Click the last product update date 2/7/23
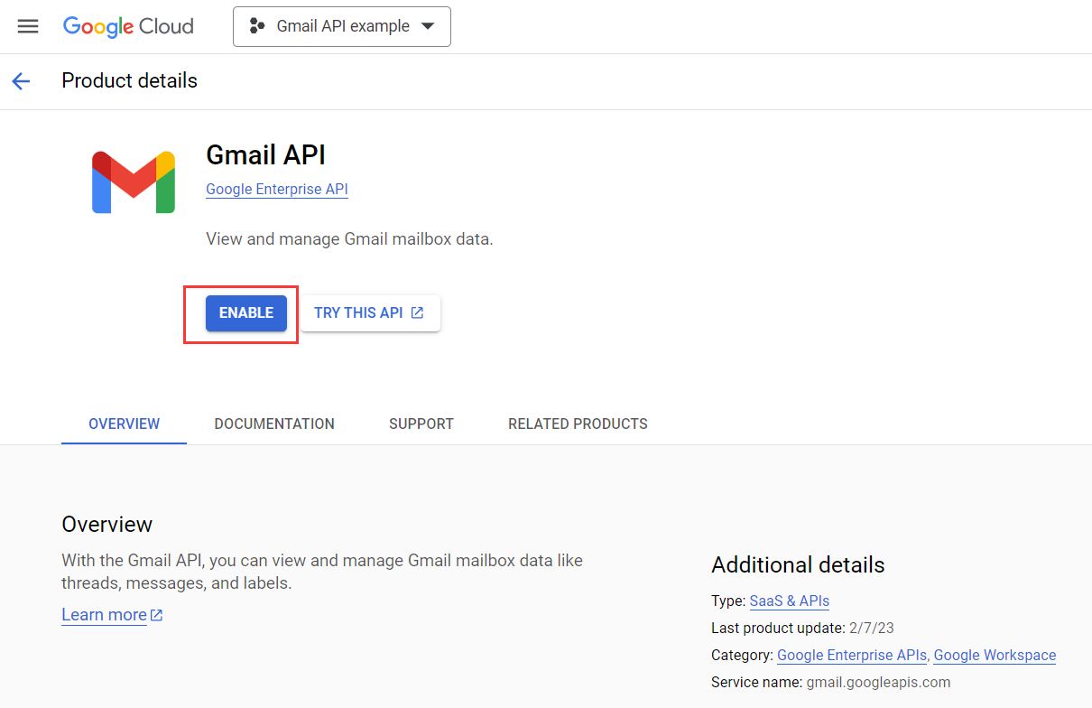 [872, 628]
